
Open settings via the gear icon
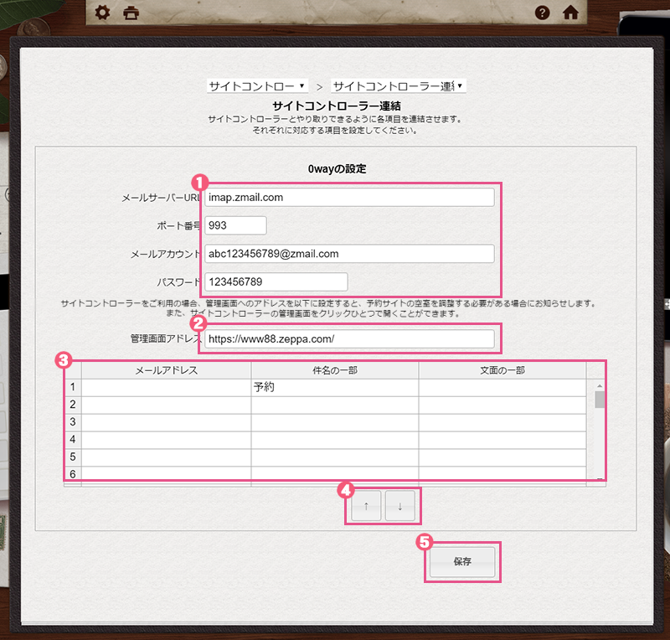(x=101, y=13)
